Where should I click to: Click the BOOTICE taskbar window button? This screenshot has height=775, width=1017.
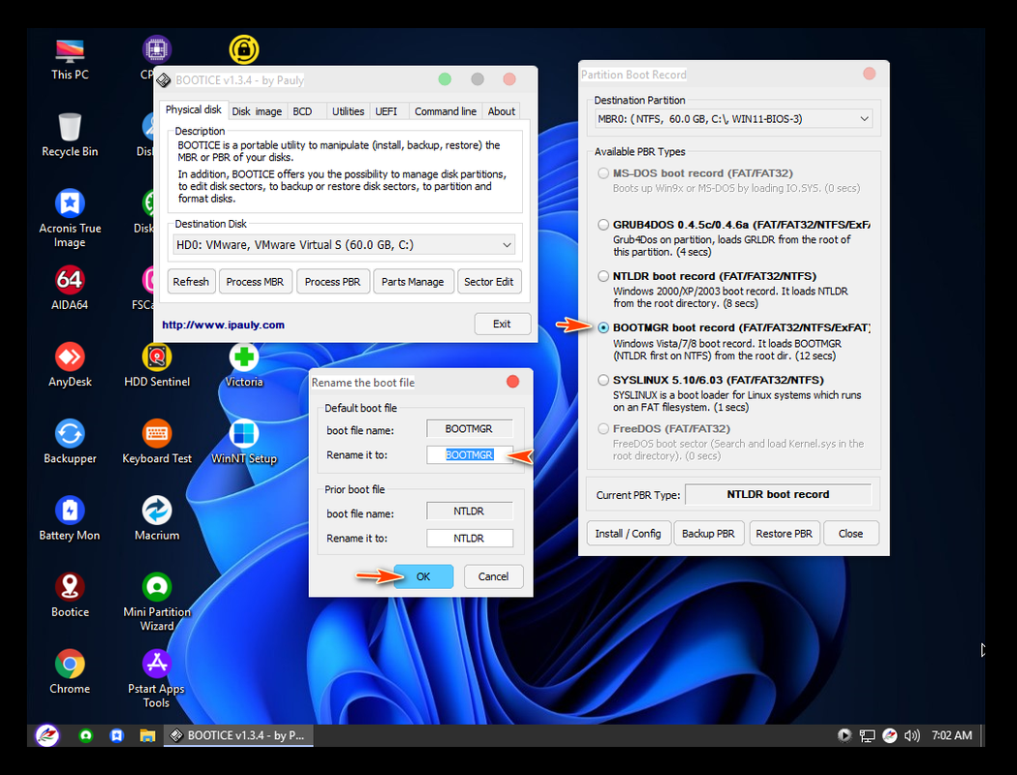[238, 735]
